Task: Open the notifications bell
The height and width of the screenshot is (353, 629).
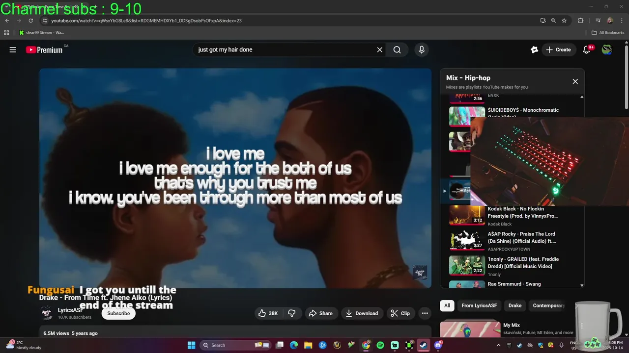Action: [x=586, y=50]
